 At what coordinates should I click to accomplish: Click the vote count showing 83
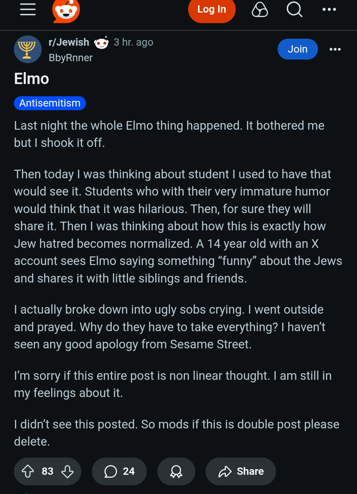[48, 471]
